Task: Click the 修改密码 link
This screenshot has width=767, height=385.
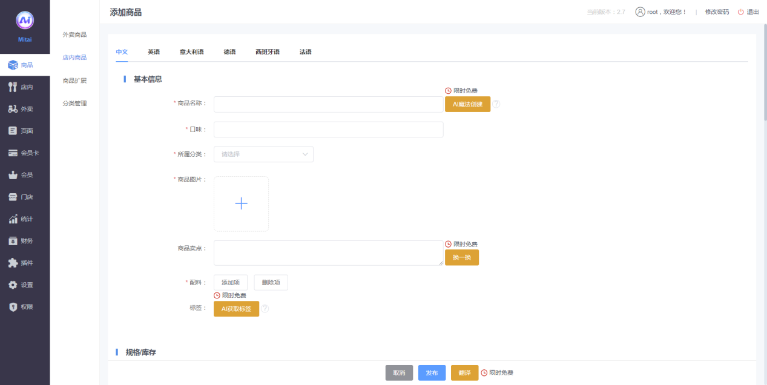Action: (x=717, y=12)
